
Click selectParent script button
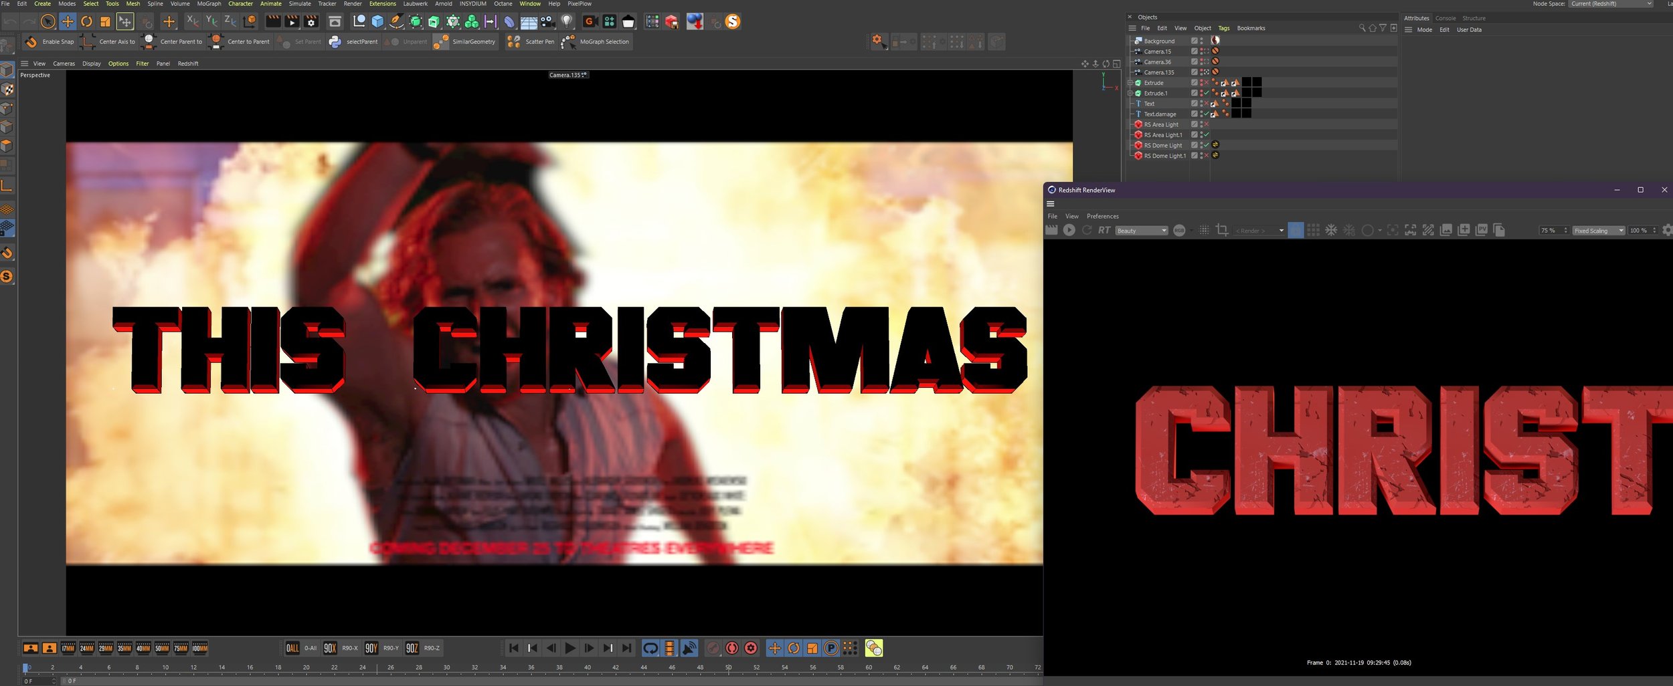tap(353, 41)
